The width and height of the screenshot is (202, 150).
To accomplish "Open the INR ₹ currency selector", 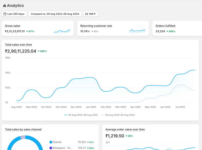I will point(90,14).
